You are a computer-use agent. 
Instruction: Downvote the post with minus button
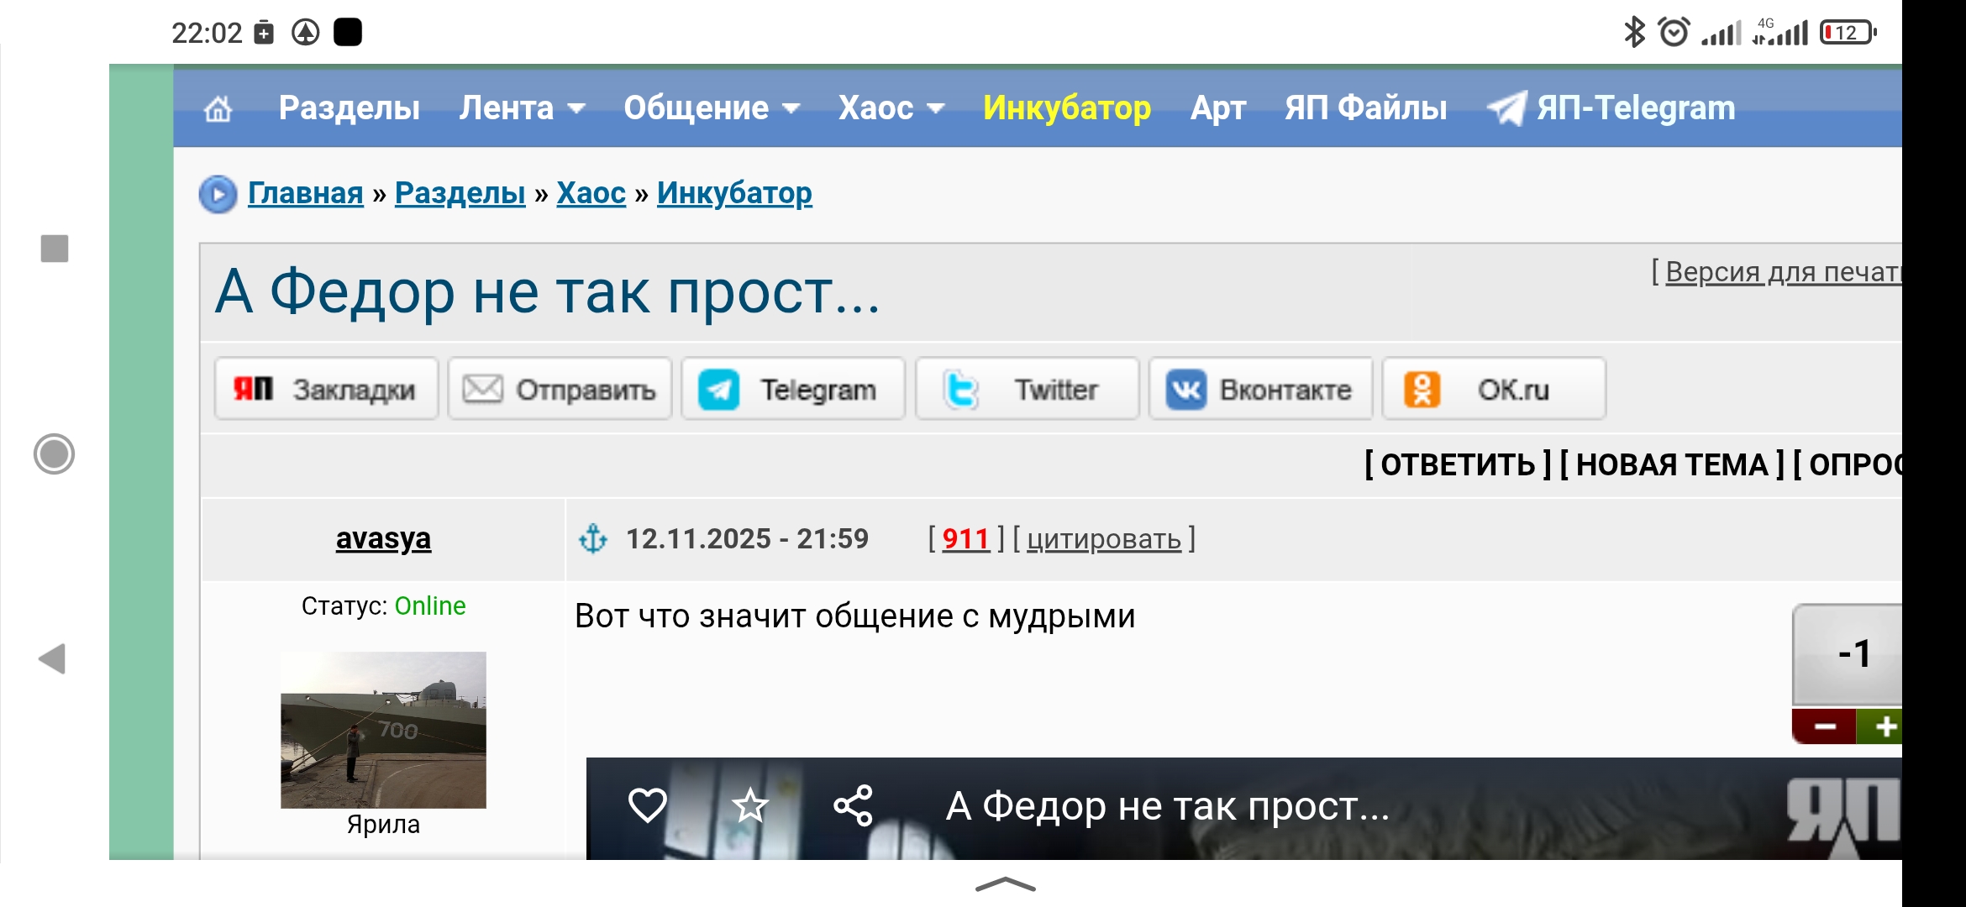pyautogui.click(x=1825, y=727)
